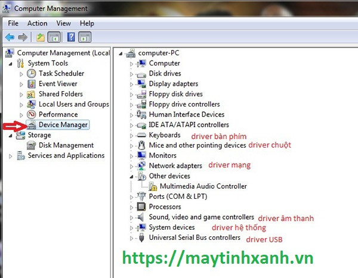
Task: Collapse the Other devices category arrow
Action: 131,177
